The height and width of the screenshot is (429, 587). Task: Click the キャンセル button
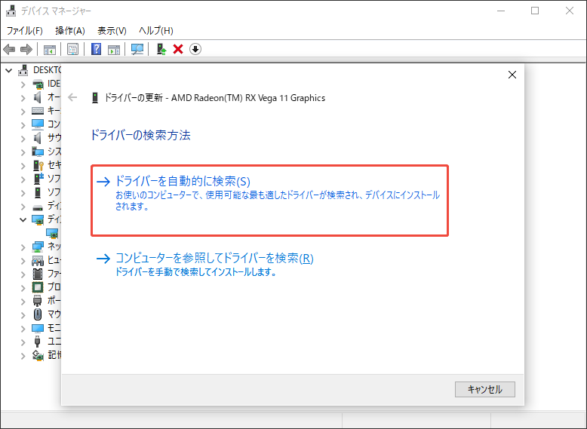pos(485,389)
